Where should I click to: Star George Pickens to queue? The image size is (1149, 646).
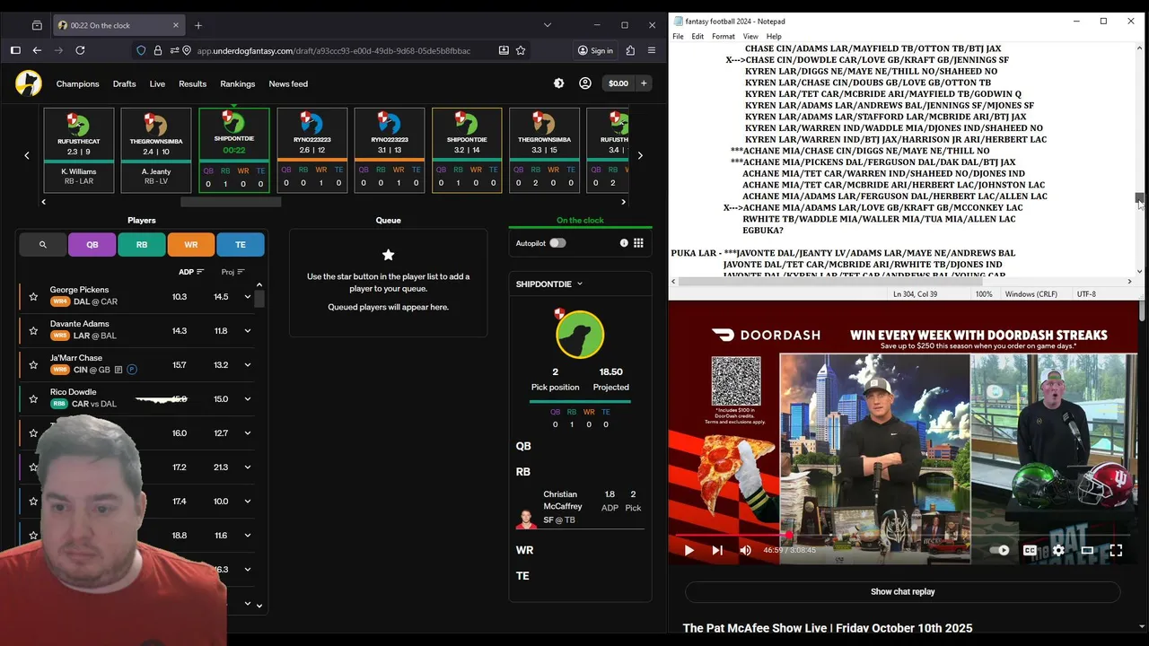[33, 296]
